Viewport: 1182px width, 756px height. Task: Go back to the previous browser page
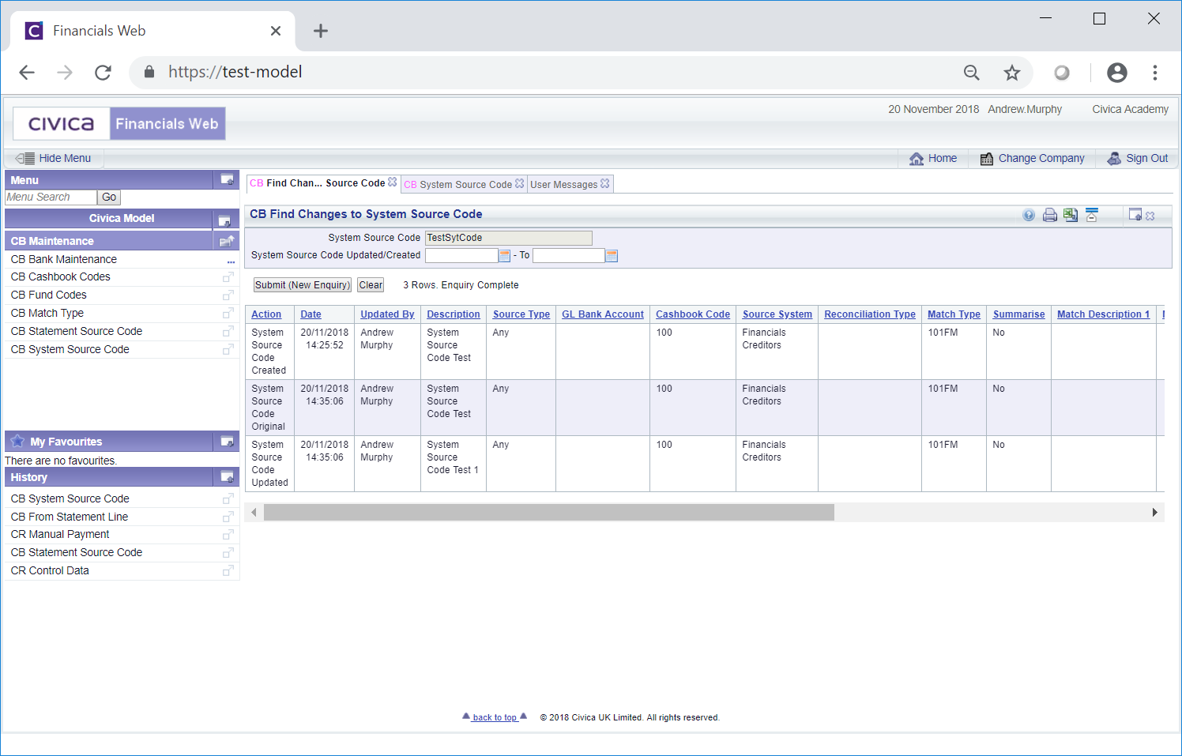point(27,73)
